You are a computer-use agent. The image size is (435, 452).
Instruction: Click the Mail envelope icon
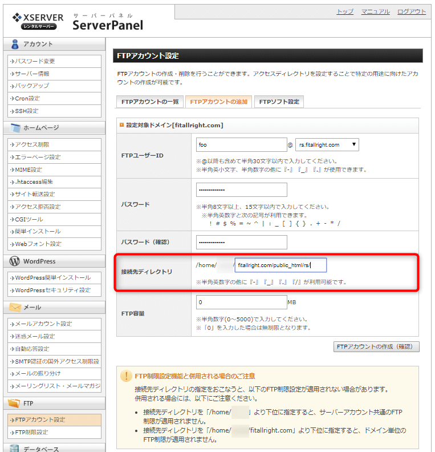[14, 308]
